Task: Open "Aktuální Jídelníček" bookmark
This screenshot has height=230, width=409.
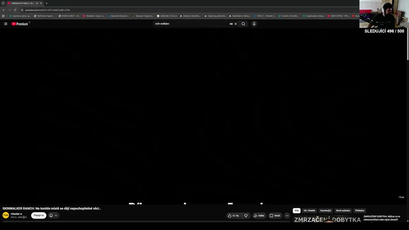Action: pyautogui.click(x=190, y=16)
